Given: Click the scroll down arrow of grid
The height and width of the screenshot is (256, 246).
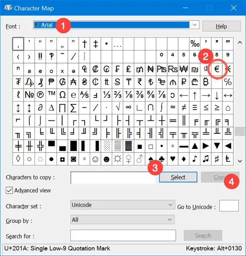Looking at the screenshot, I should tap(240, 161).
